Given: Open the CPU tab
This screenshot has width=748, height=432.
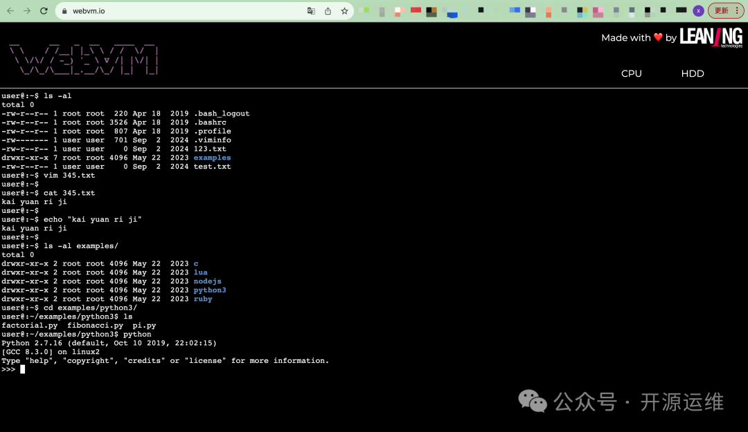Looking at the screenshot, I should pos(631,74).
